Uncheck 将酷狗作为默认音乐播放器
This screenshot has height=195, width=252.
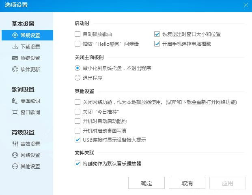(x=78, y=163)
